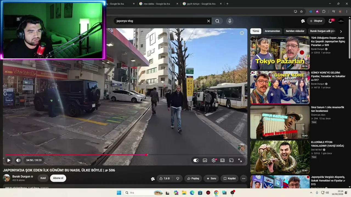The width and height of the screenshot is (351, 197).
Task: Open the player settings gear
Action: click(x=214, y=160)
